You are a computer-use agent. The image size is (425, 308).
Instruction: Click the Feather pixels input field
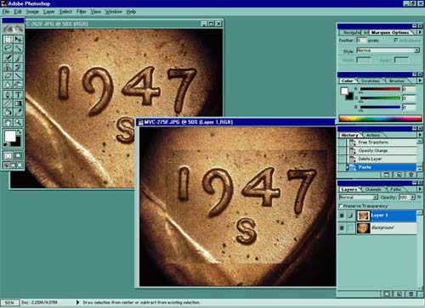pos(361,41)
